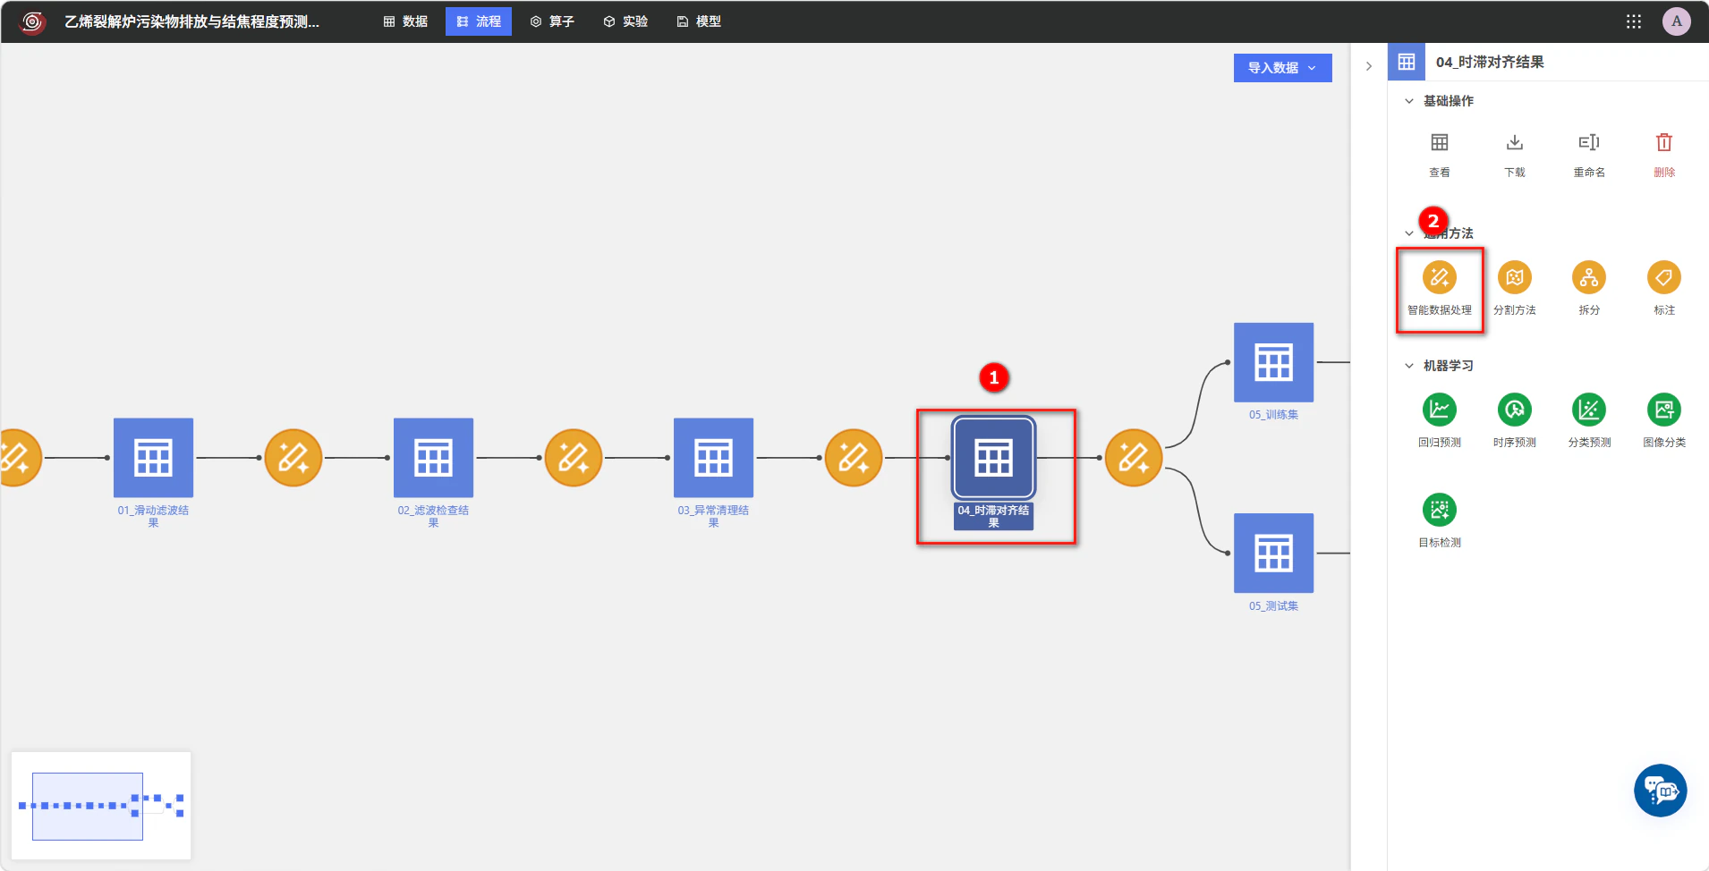
Task: Open the apps grid menu
Action: click(1634, 21)
